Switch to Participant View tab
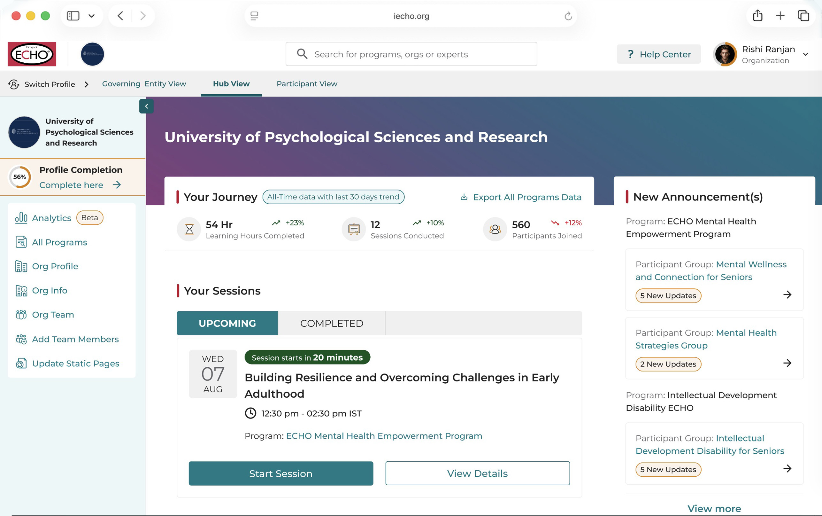 pos(307,84)
